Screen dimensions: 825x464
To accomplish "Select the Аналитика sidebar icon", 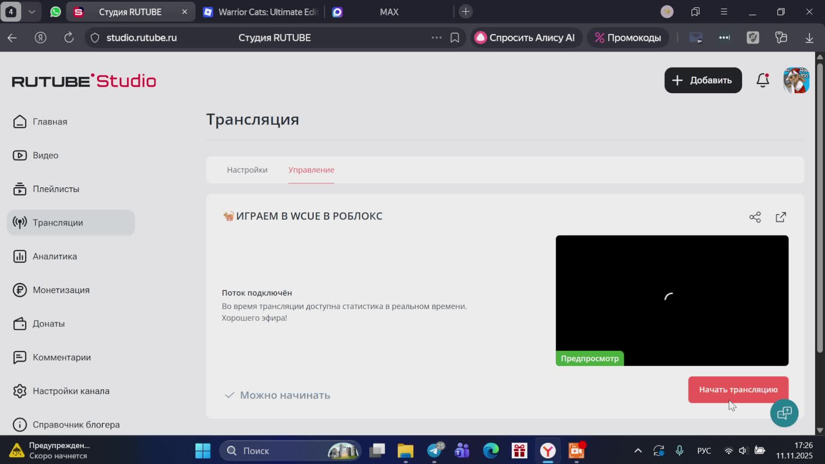I will [20, 256].
